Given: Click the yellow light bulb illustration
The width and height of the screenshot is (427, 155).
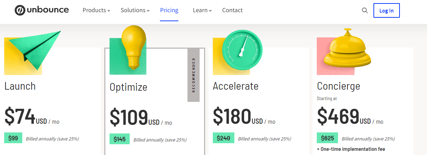Looking at the screenshot, I should [134, 48].
